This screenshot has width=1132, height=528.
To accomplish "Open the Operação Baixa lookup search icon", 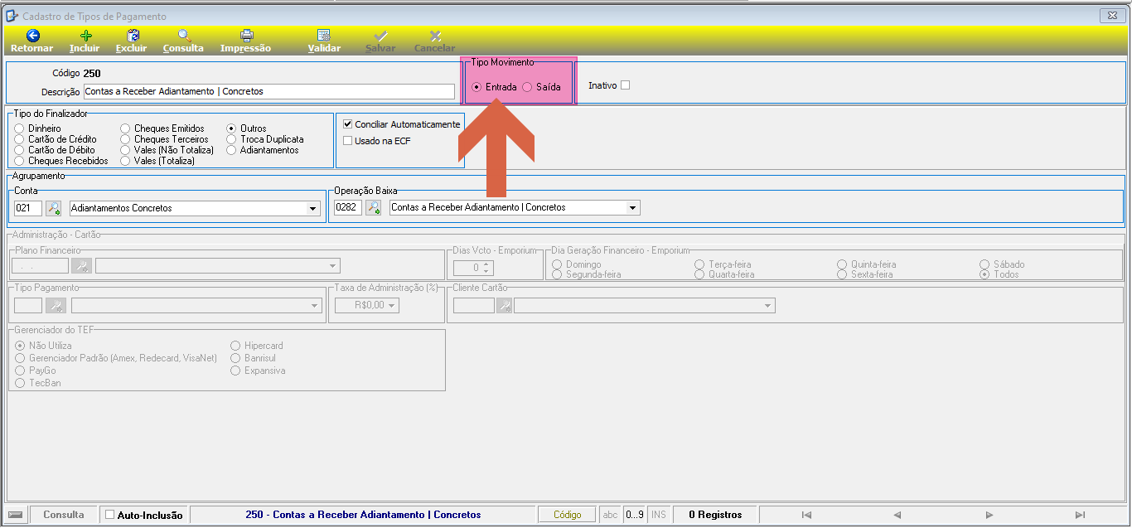I will (373, 207).
